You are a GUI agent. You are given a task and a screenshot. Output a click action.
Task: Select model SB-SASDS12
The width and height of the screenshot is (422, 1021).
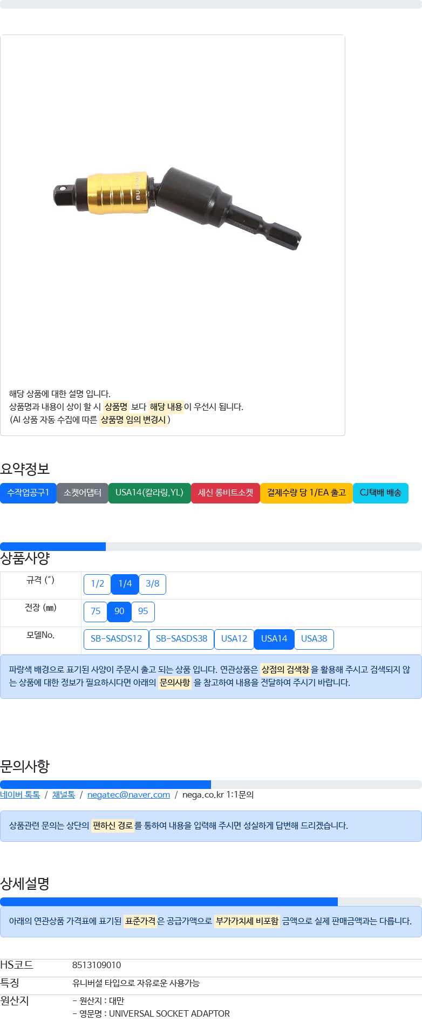coord(116,639)
